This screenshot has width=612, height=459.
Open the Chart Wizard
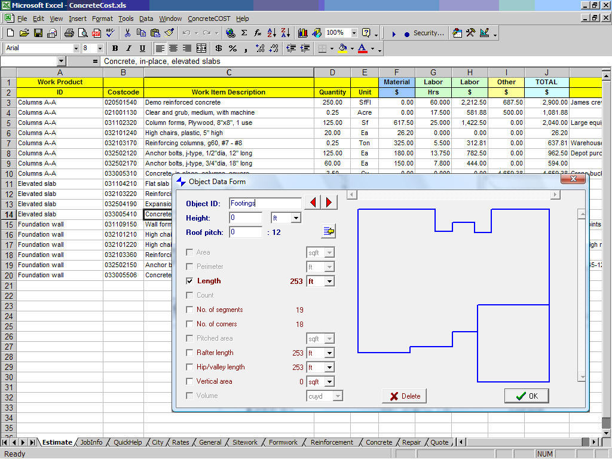point(303,33)
